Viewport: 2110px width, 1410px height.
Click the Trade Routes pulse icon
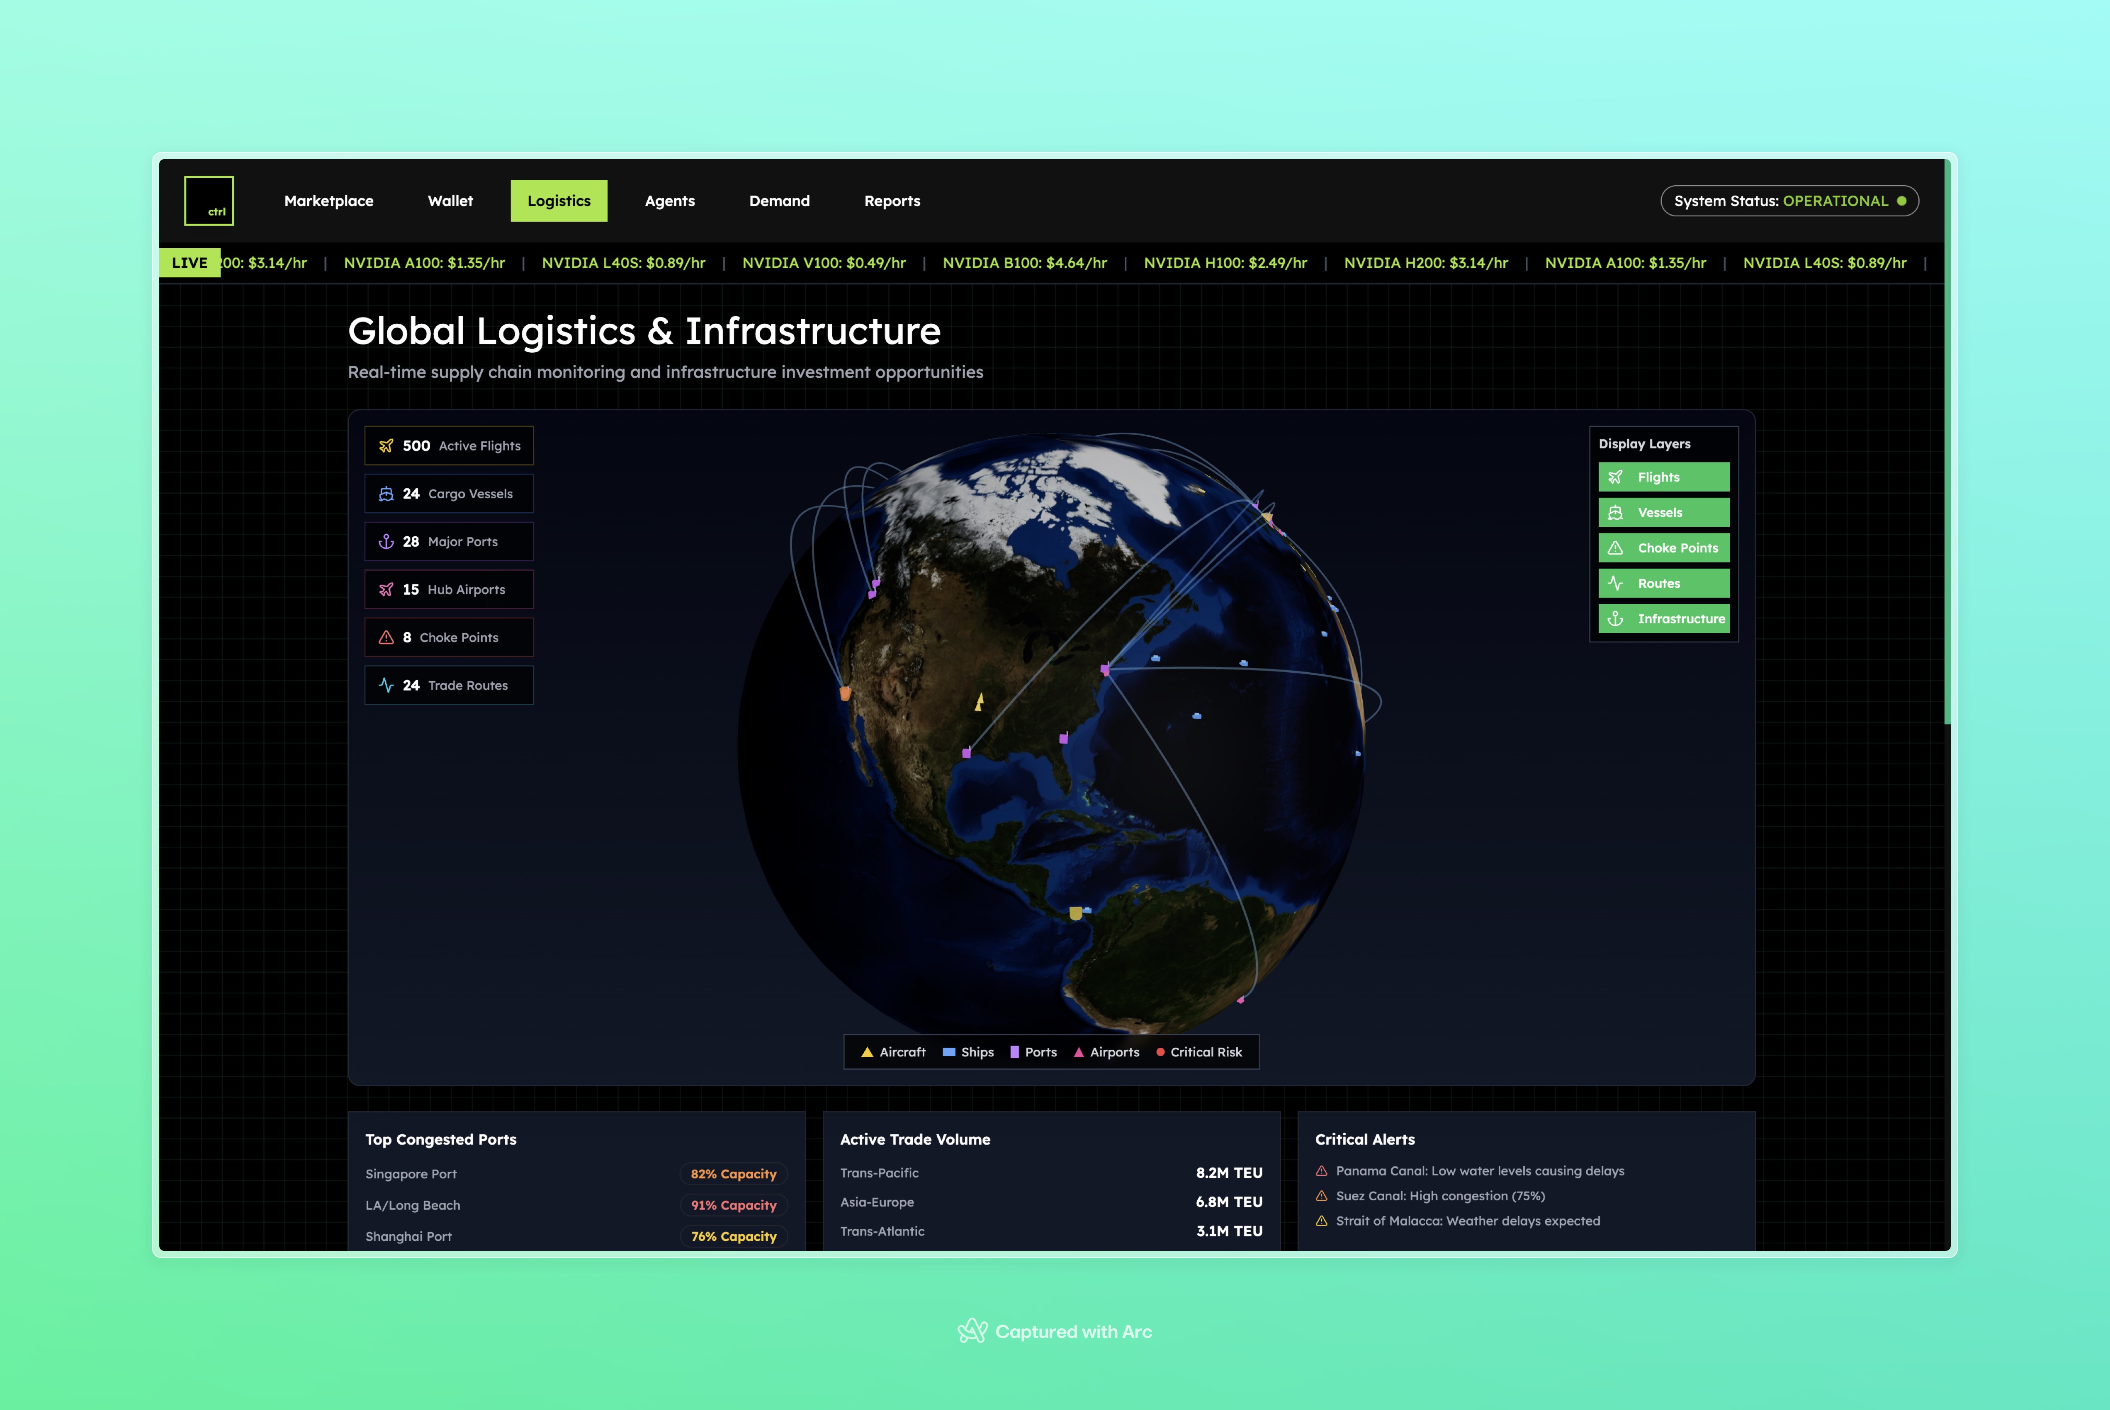(386, 685)
